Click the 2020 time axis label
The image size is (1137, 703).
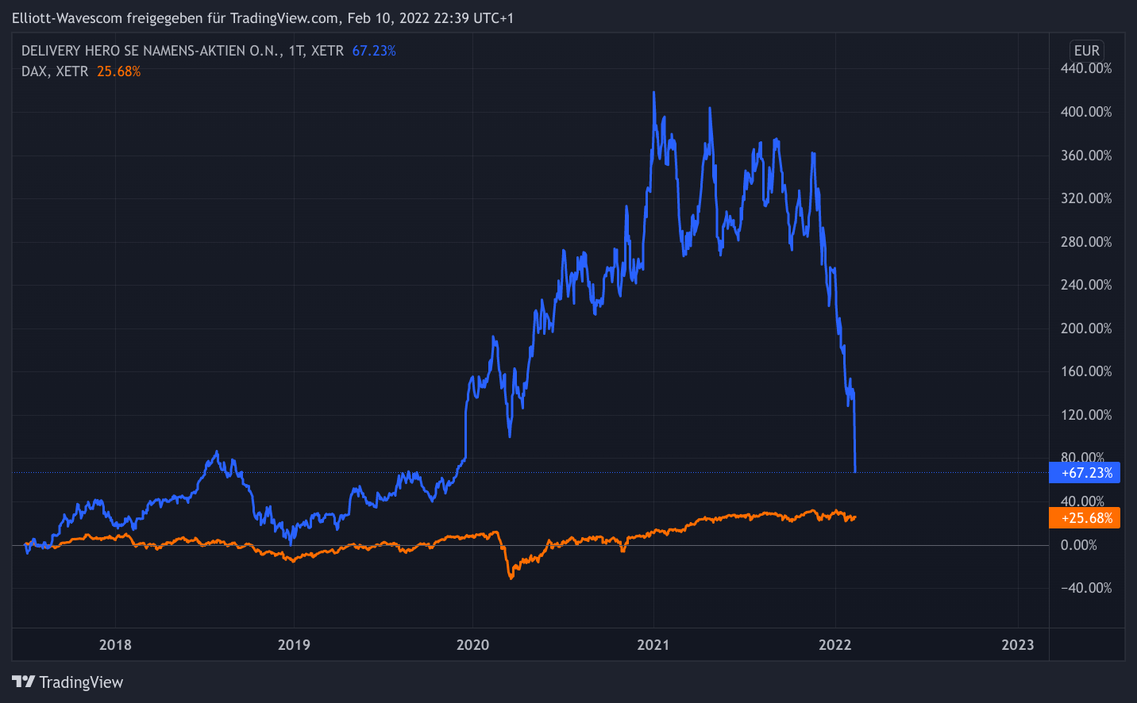point(472,644)
